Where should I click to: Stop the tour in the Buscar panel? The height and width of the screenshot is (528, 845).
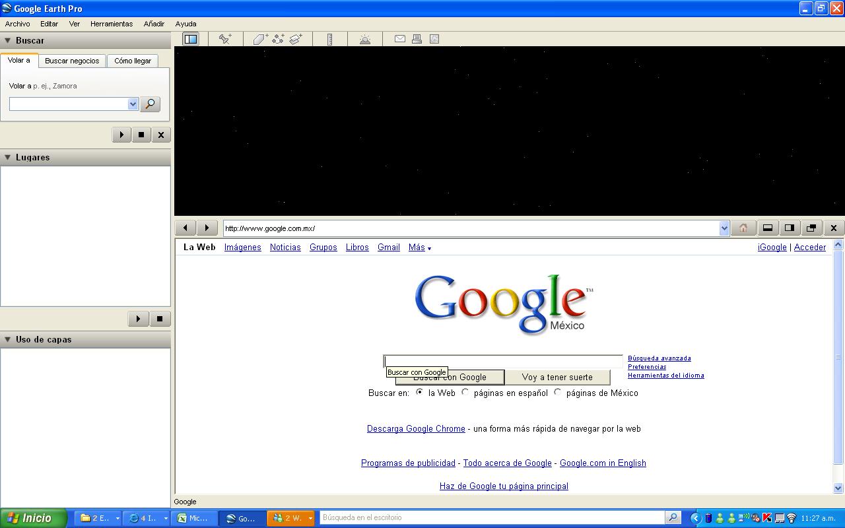141,135
